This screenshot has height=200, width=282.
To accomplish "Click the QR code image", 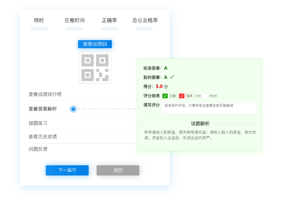I will [x=95, y=68].
